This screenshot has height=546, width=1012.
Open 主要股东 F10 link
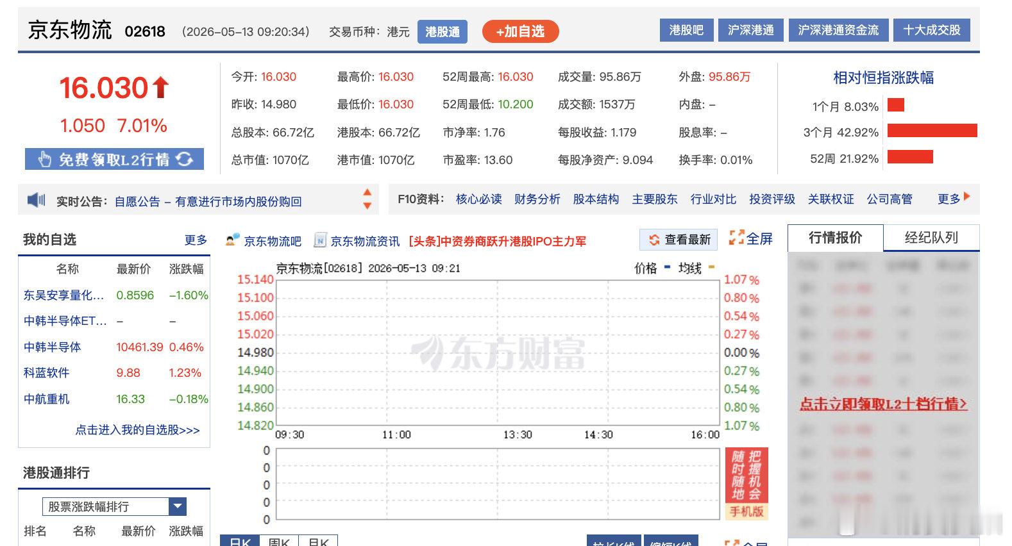click(x=655, y=199)
